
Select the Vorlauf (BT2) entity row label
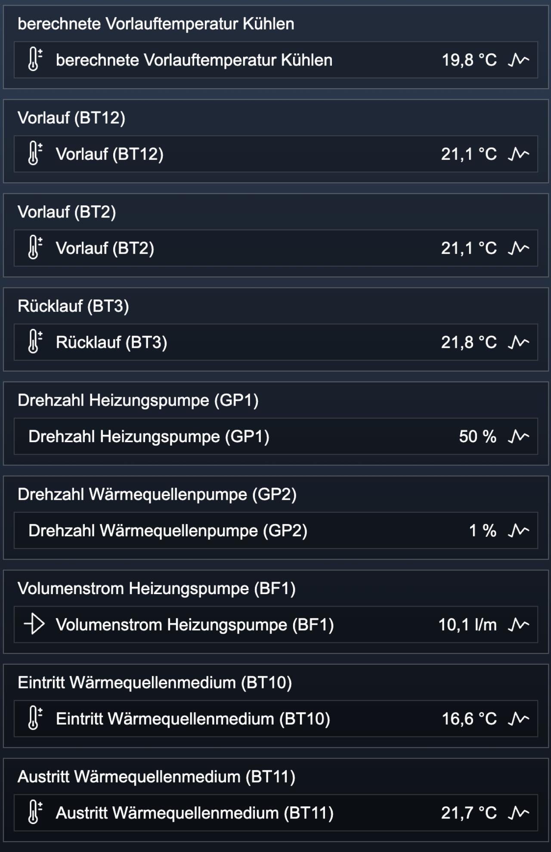click(x=105, y=248)
